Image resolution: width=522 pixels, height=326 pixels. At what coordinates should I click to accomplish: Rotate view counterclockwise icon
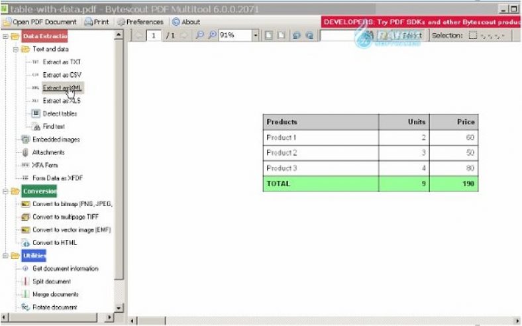pos(297,35)
